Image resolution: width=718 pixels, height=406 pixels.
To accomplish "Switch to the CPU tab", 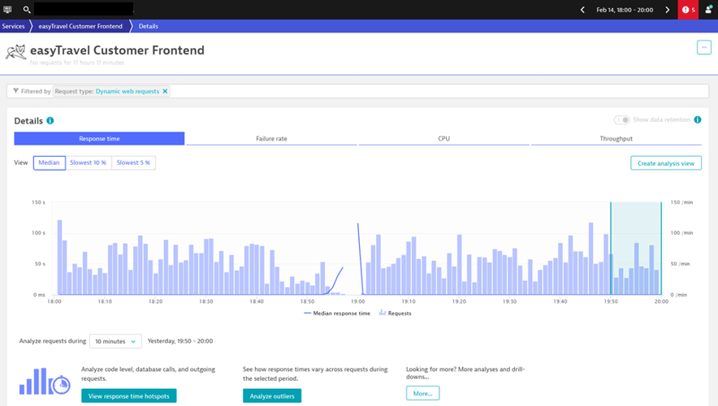I will coord(443,139).
